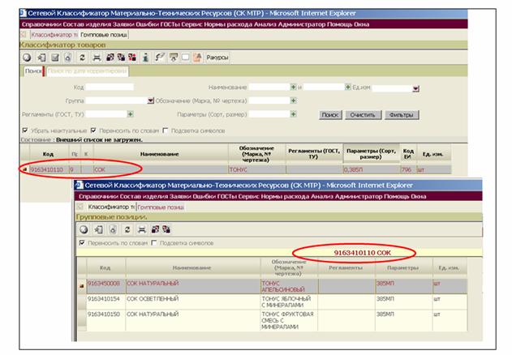
Task: Click the Очистить button
Action: coord(363,115)
